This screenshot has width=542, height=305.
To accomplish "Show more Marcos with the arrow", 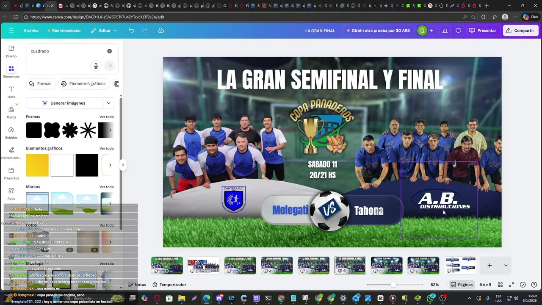I will [x=110, y=204].
